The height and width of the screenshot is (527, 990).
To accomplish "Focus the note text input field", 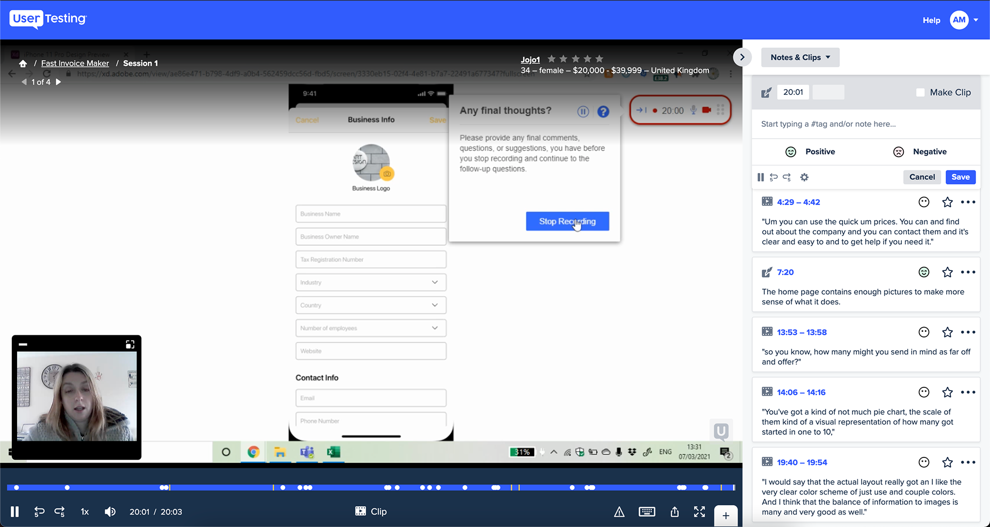I will [x=866, y=124].
